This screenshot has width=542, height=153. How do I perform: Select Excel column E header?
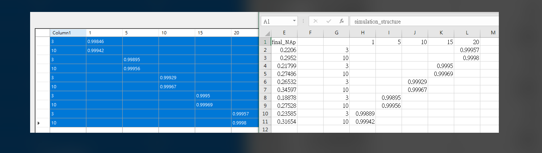pyautogui.click(x=284, y=33)
